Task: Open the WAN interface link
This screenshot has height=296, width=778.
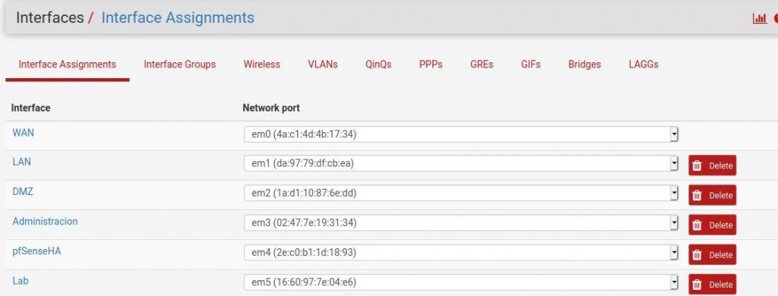Action: (24, 132)
